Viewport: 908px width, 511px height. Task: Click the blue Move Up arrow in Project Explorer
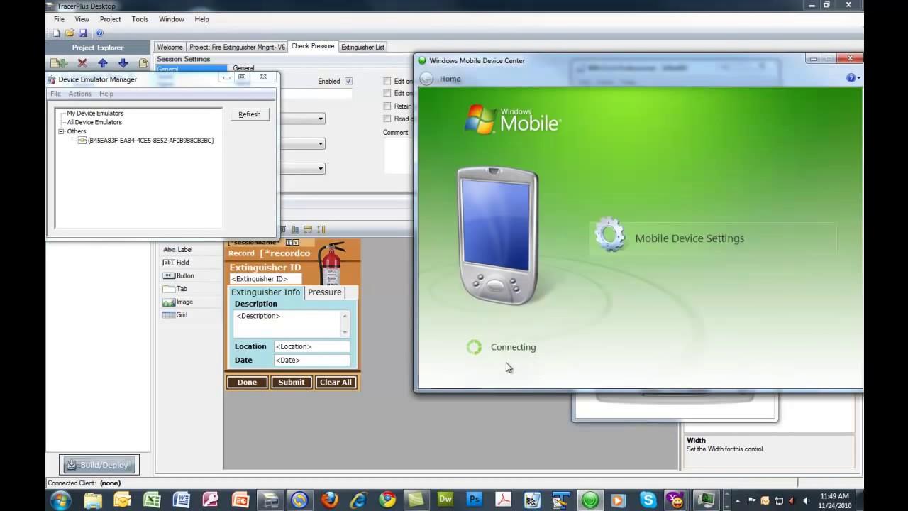(103, 63)
